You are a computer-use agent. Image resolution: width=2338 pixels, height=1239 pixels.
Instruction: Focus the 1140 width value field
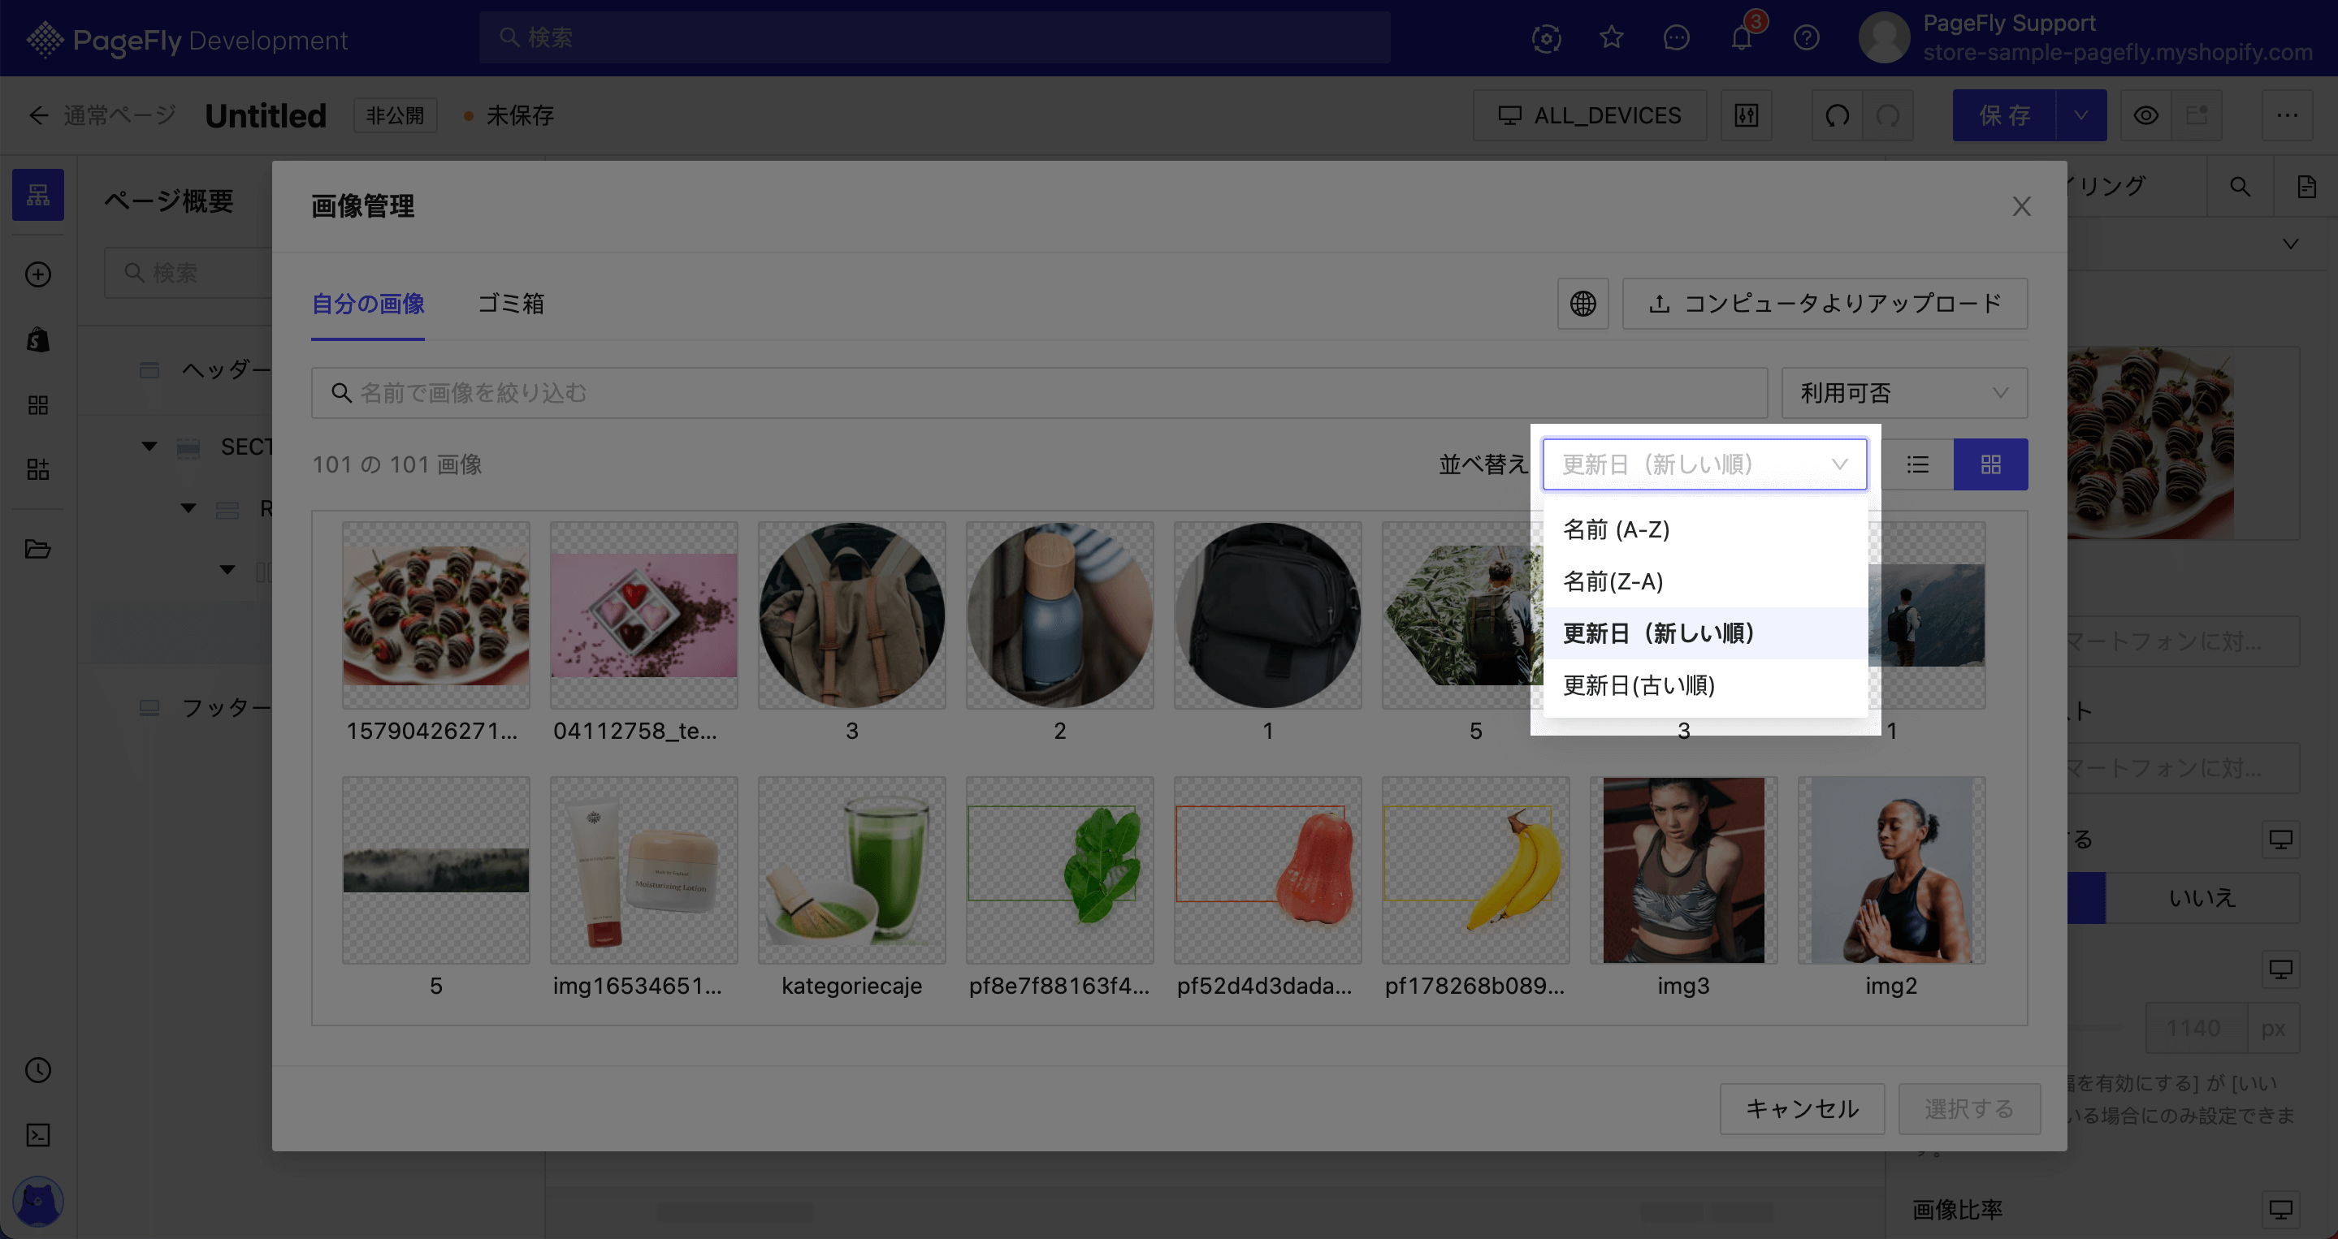point(2197,1028)
